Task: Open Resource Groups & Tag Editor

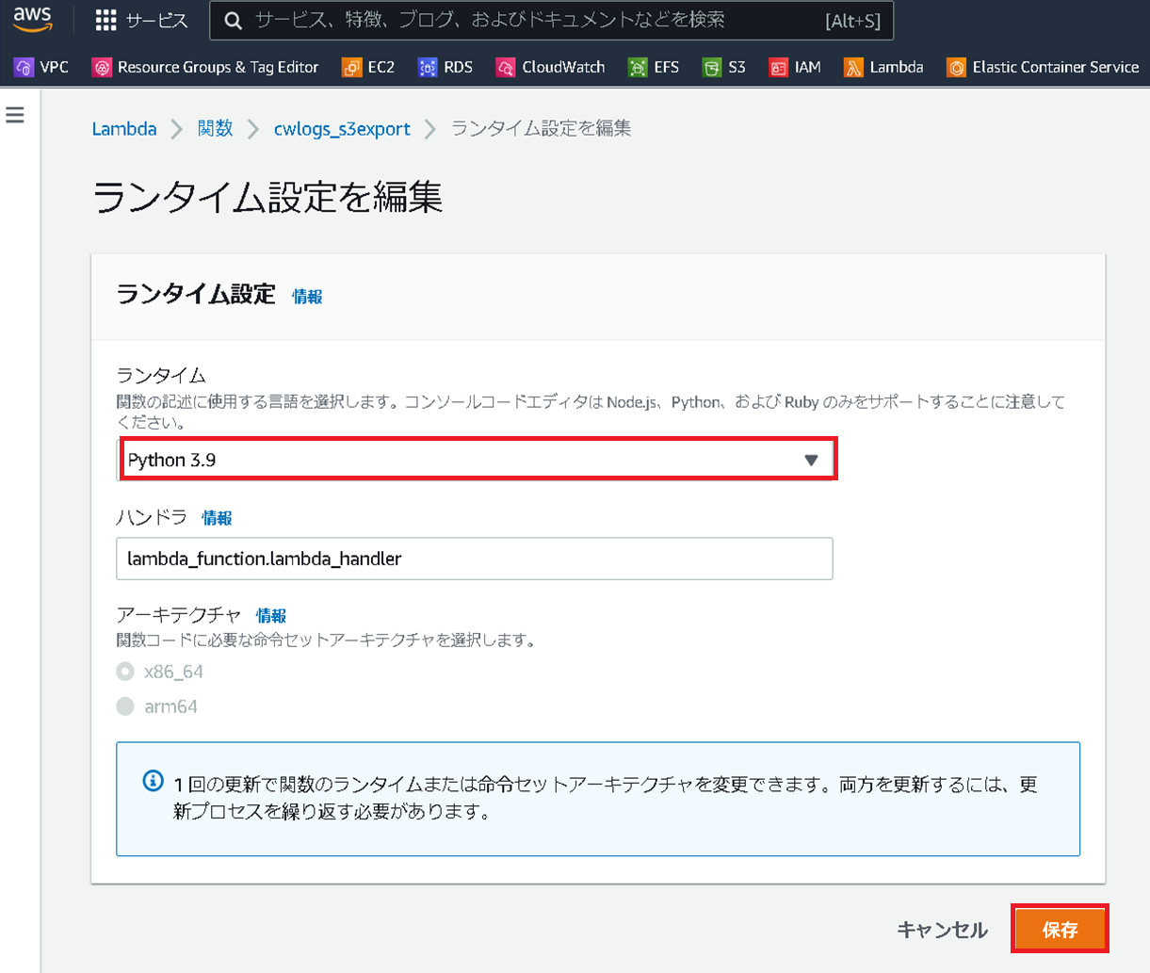Action: tap(205, 67)
